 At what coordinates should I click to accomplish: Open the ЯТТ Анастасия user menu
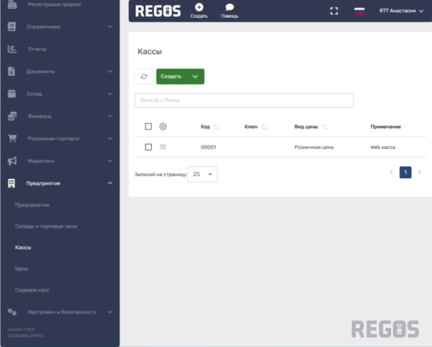[x=401, y=11]
